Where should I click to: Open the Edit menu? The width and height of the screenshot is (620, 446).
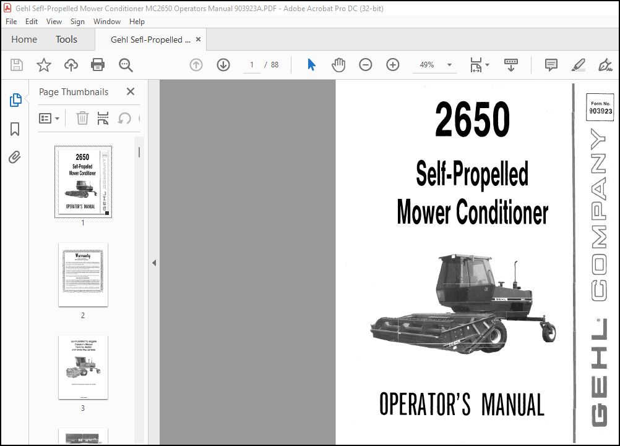pyautogui.click(x=31, y=22)
